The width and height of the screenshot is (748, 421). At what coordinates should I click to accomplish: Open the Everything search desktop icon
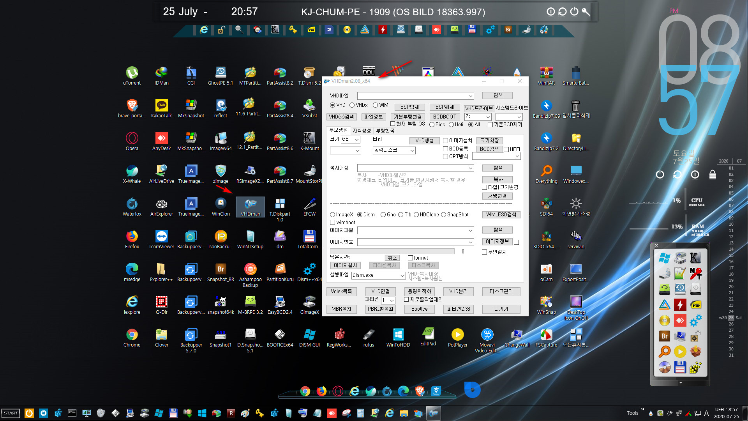[x=546, y=174]
